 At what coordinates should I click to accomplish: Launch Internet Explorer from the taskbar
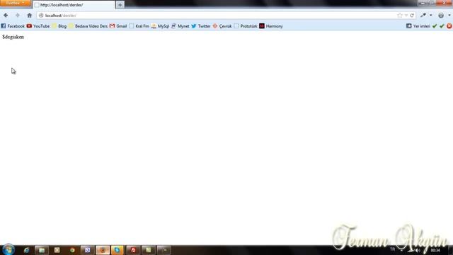[x=26, y=250]
